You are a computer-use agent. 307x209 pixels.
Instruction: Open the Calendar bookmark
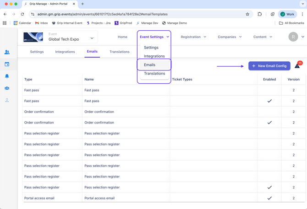[22, 23]
